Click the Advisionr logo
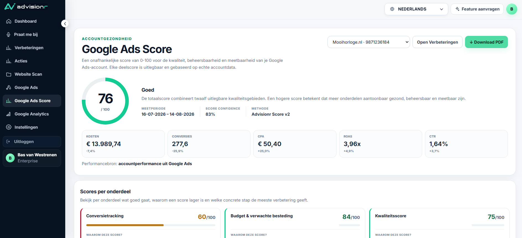Screen dimensions: 522x238 point(26,6)
